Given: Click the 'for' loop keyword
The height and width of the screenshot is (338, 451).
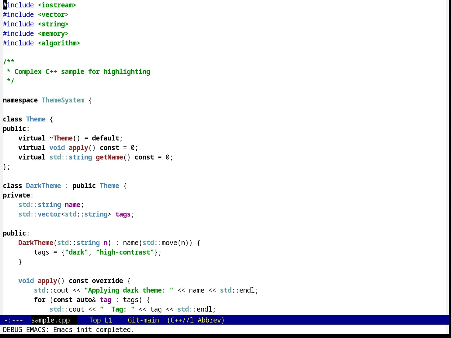Looking at the screenshot, I should coord(39,300).
